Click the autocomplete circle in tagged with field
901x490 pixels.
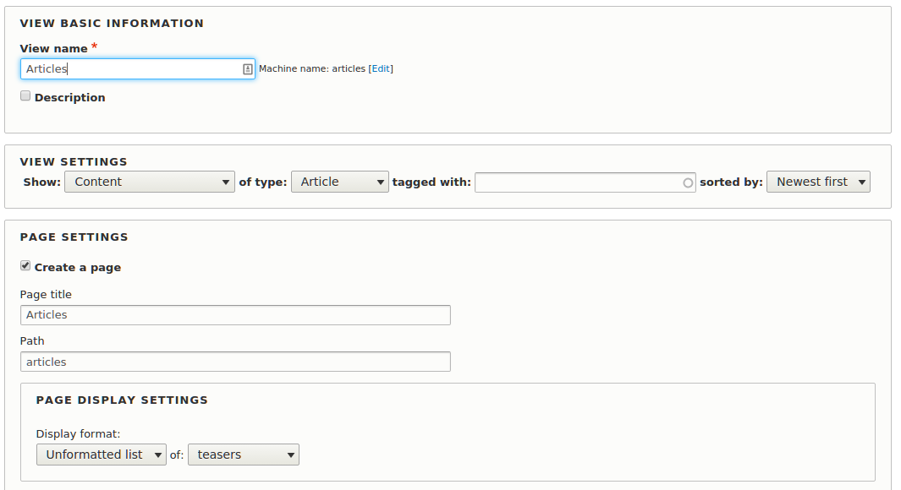[688, 182]
